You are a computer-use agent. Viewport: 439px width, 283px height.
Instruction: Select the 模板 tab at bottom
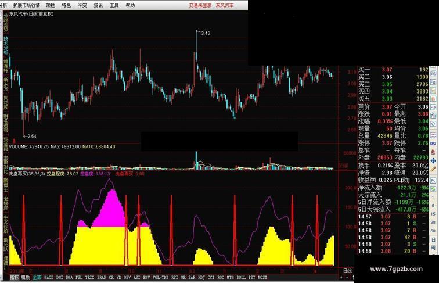[25, 277]
